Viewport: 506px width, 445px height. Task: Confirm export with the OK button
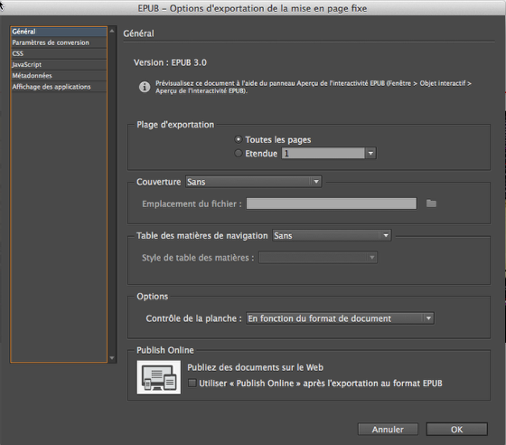[456, 430]
